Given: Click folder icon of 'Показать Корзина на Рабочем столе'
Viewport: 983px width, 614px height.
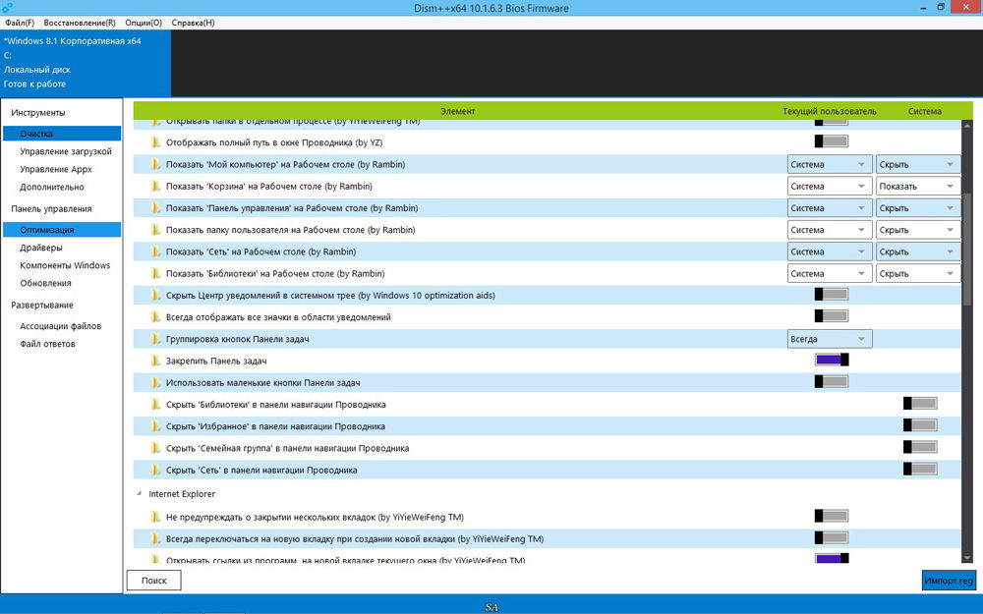Looking at the screenshot, I should click(155, 186).
